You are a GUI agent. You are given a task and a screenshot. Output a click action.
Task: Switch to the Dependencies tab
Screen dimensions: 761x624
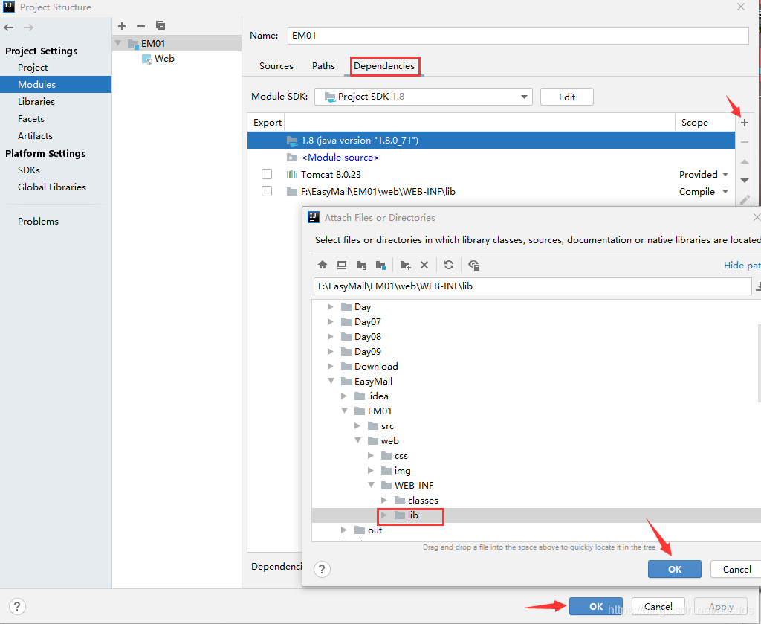click(384, 66)
